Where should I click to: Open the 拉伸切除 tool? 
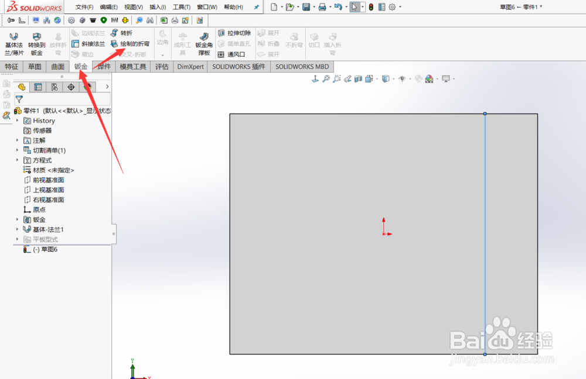(234, 33)
